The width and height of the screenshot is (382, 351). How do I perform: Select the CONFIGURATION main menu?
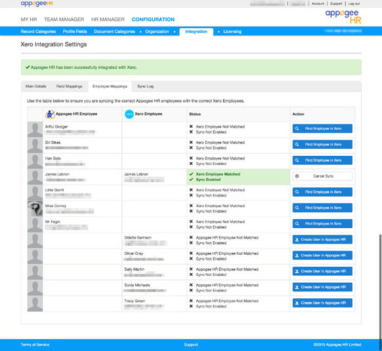tap(153, 20)
